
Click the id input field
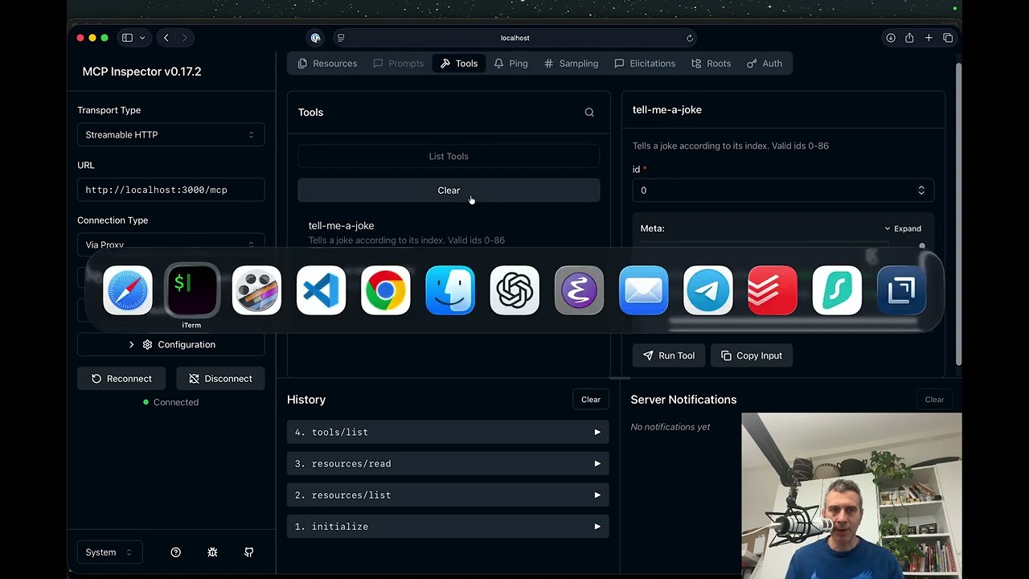coord(783,191)
